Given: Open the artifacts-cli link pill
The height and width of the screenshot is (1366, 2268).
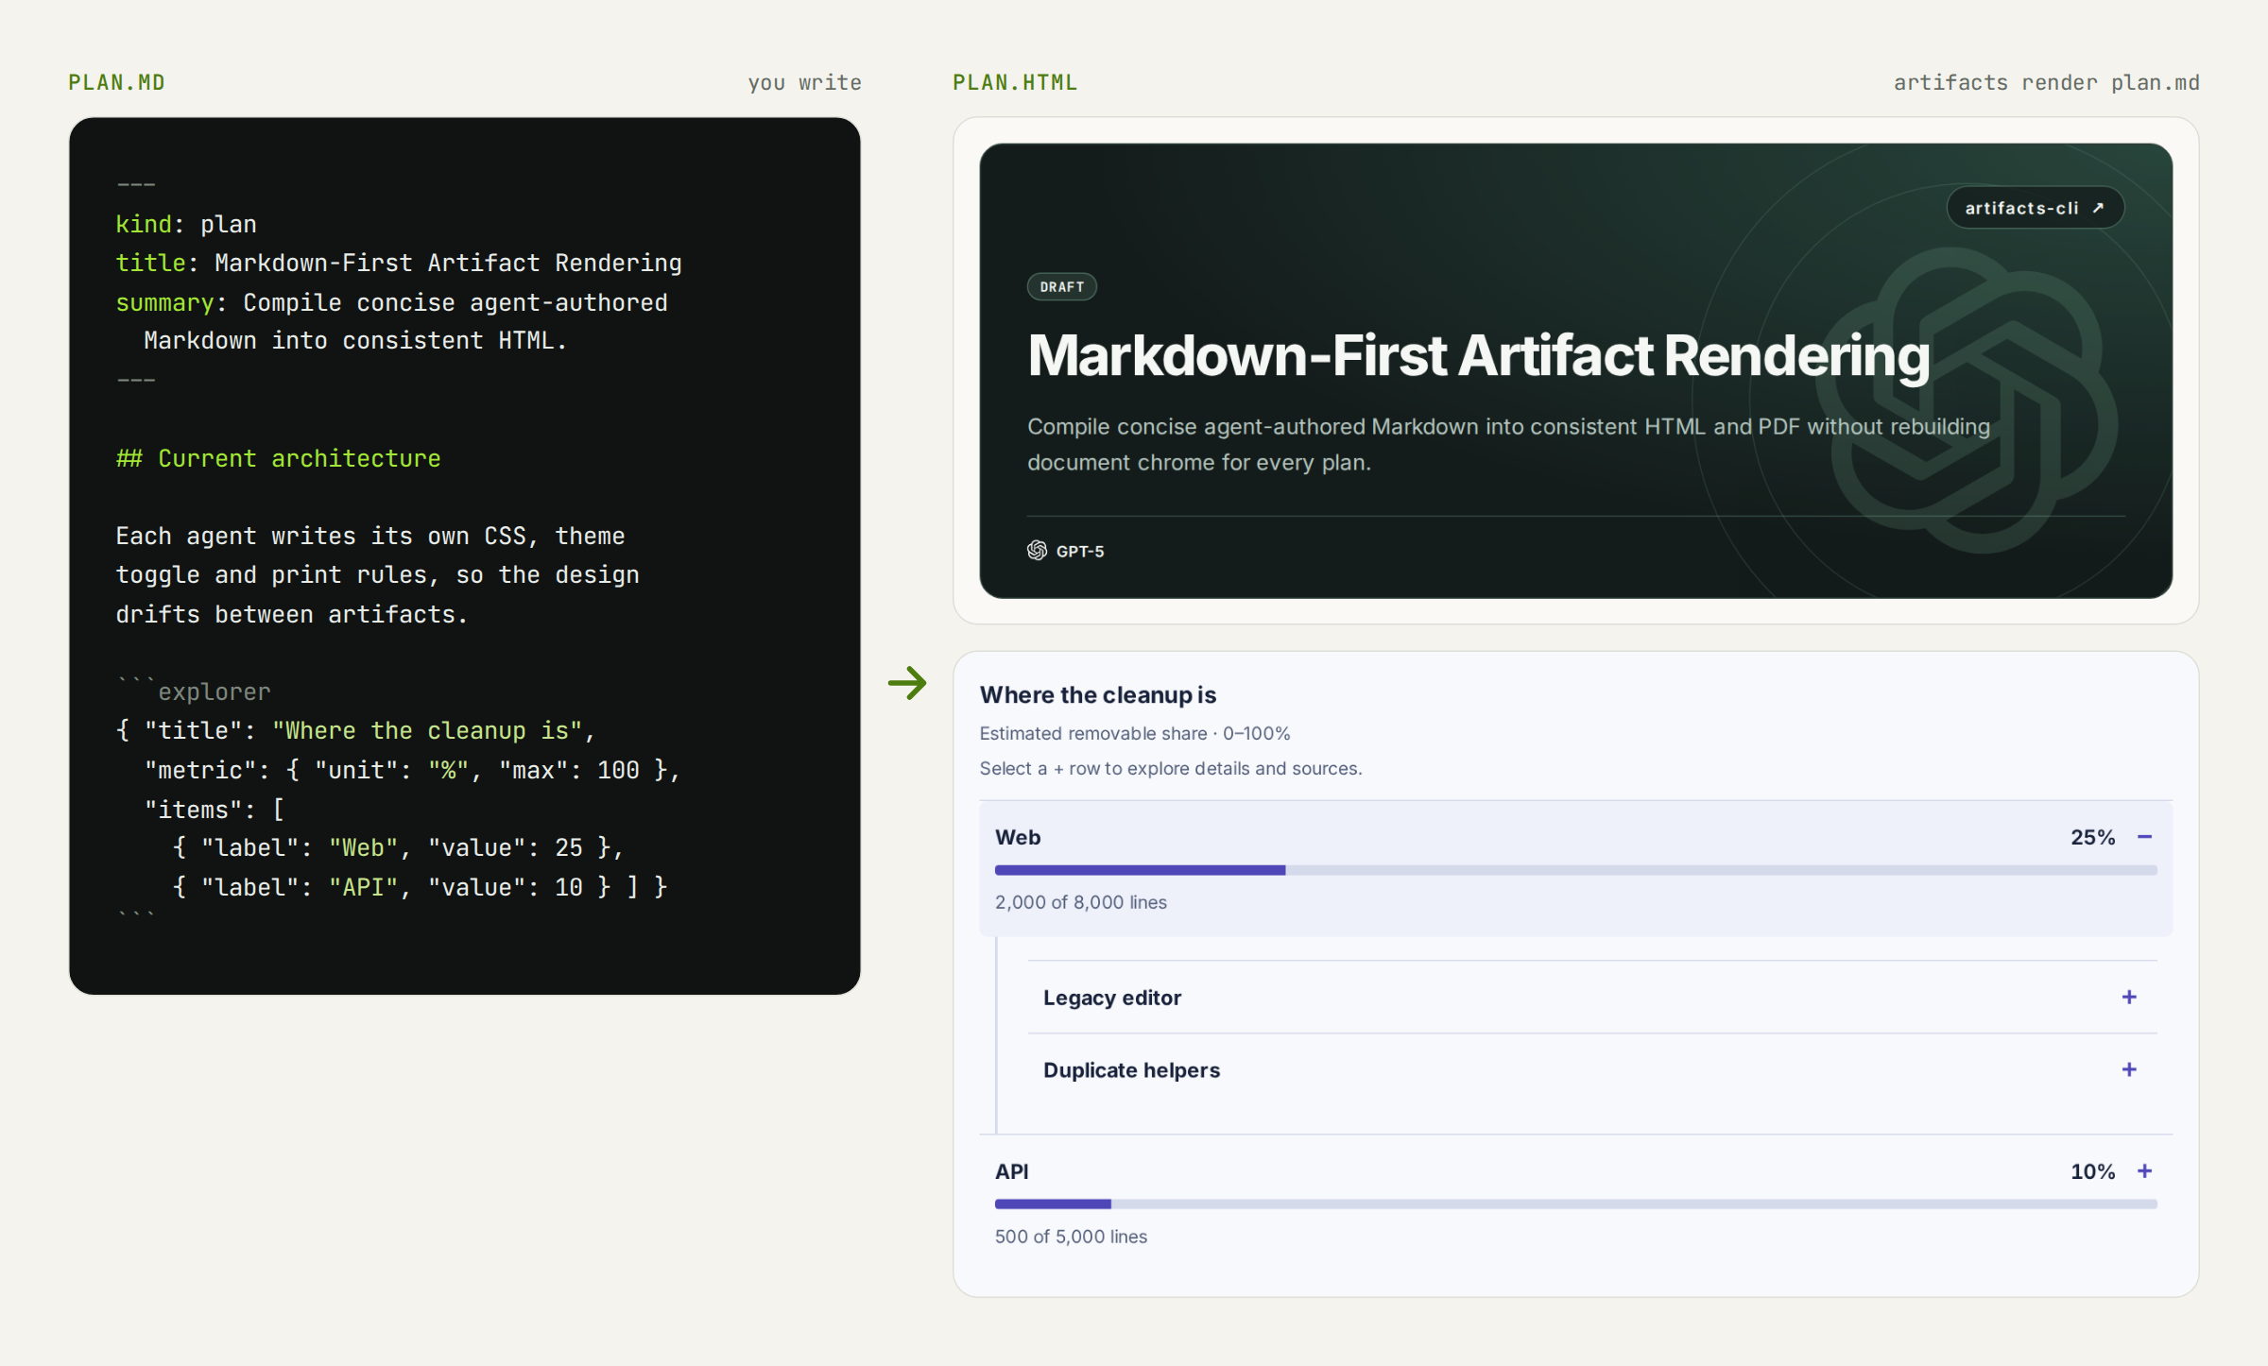Looking at the screenshot, I should click(2035, 208).
